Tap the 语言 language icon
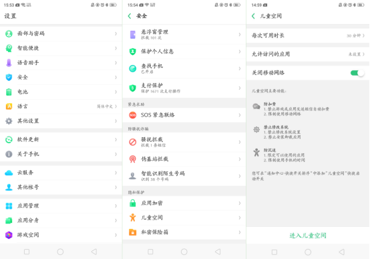The width and height of the screenshot is (370, 259). pyautogui.click(x=9, y=106)
